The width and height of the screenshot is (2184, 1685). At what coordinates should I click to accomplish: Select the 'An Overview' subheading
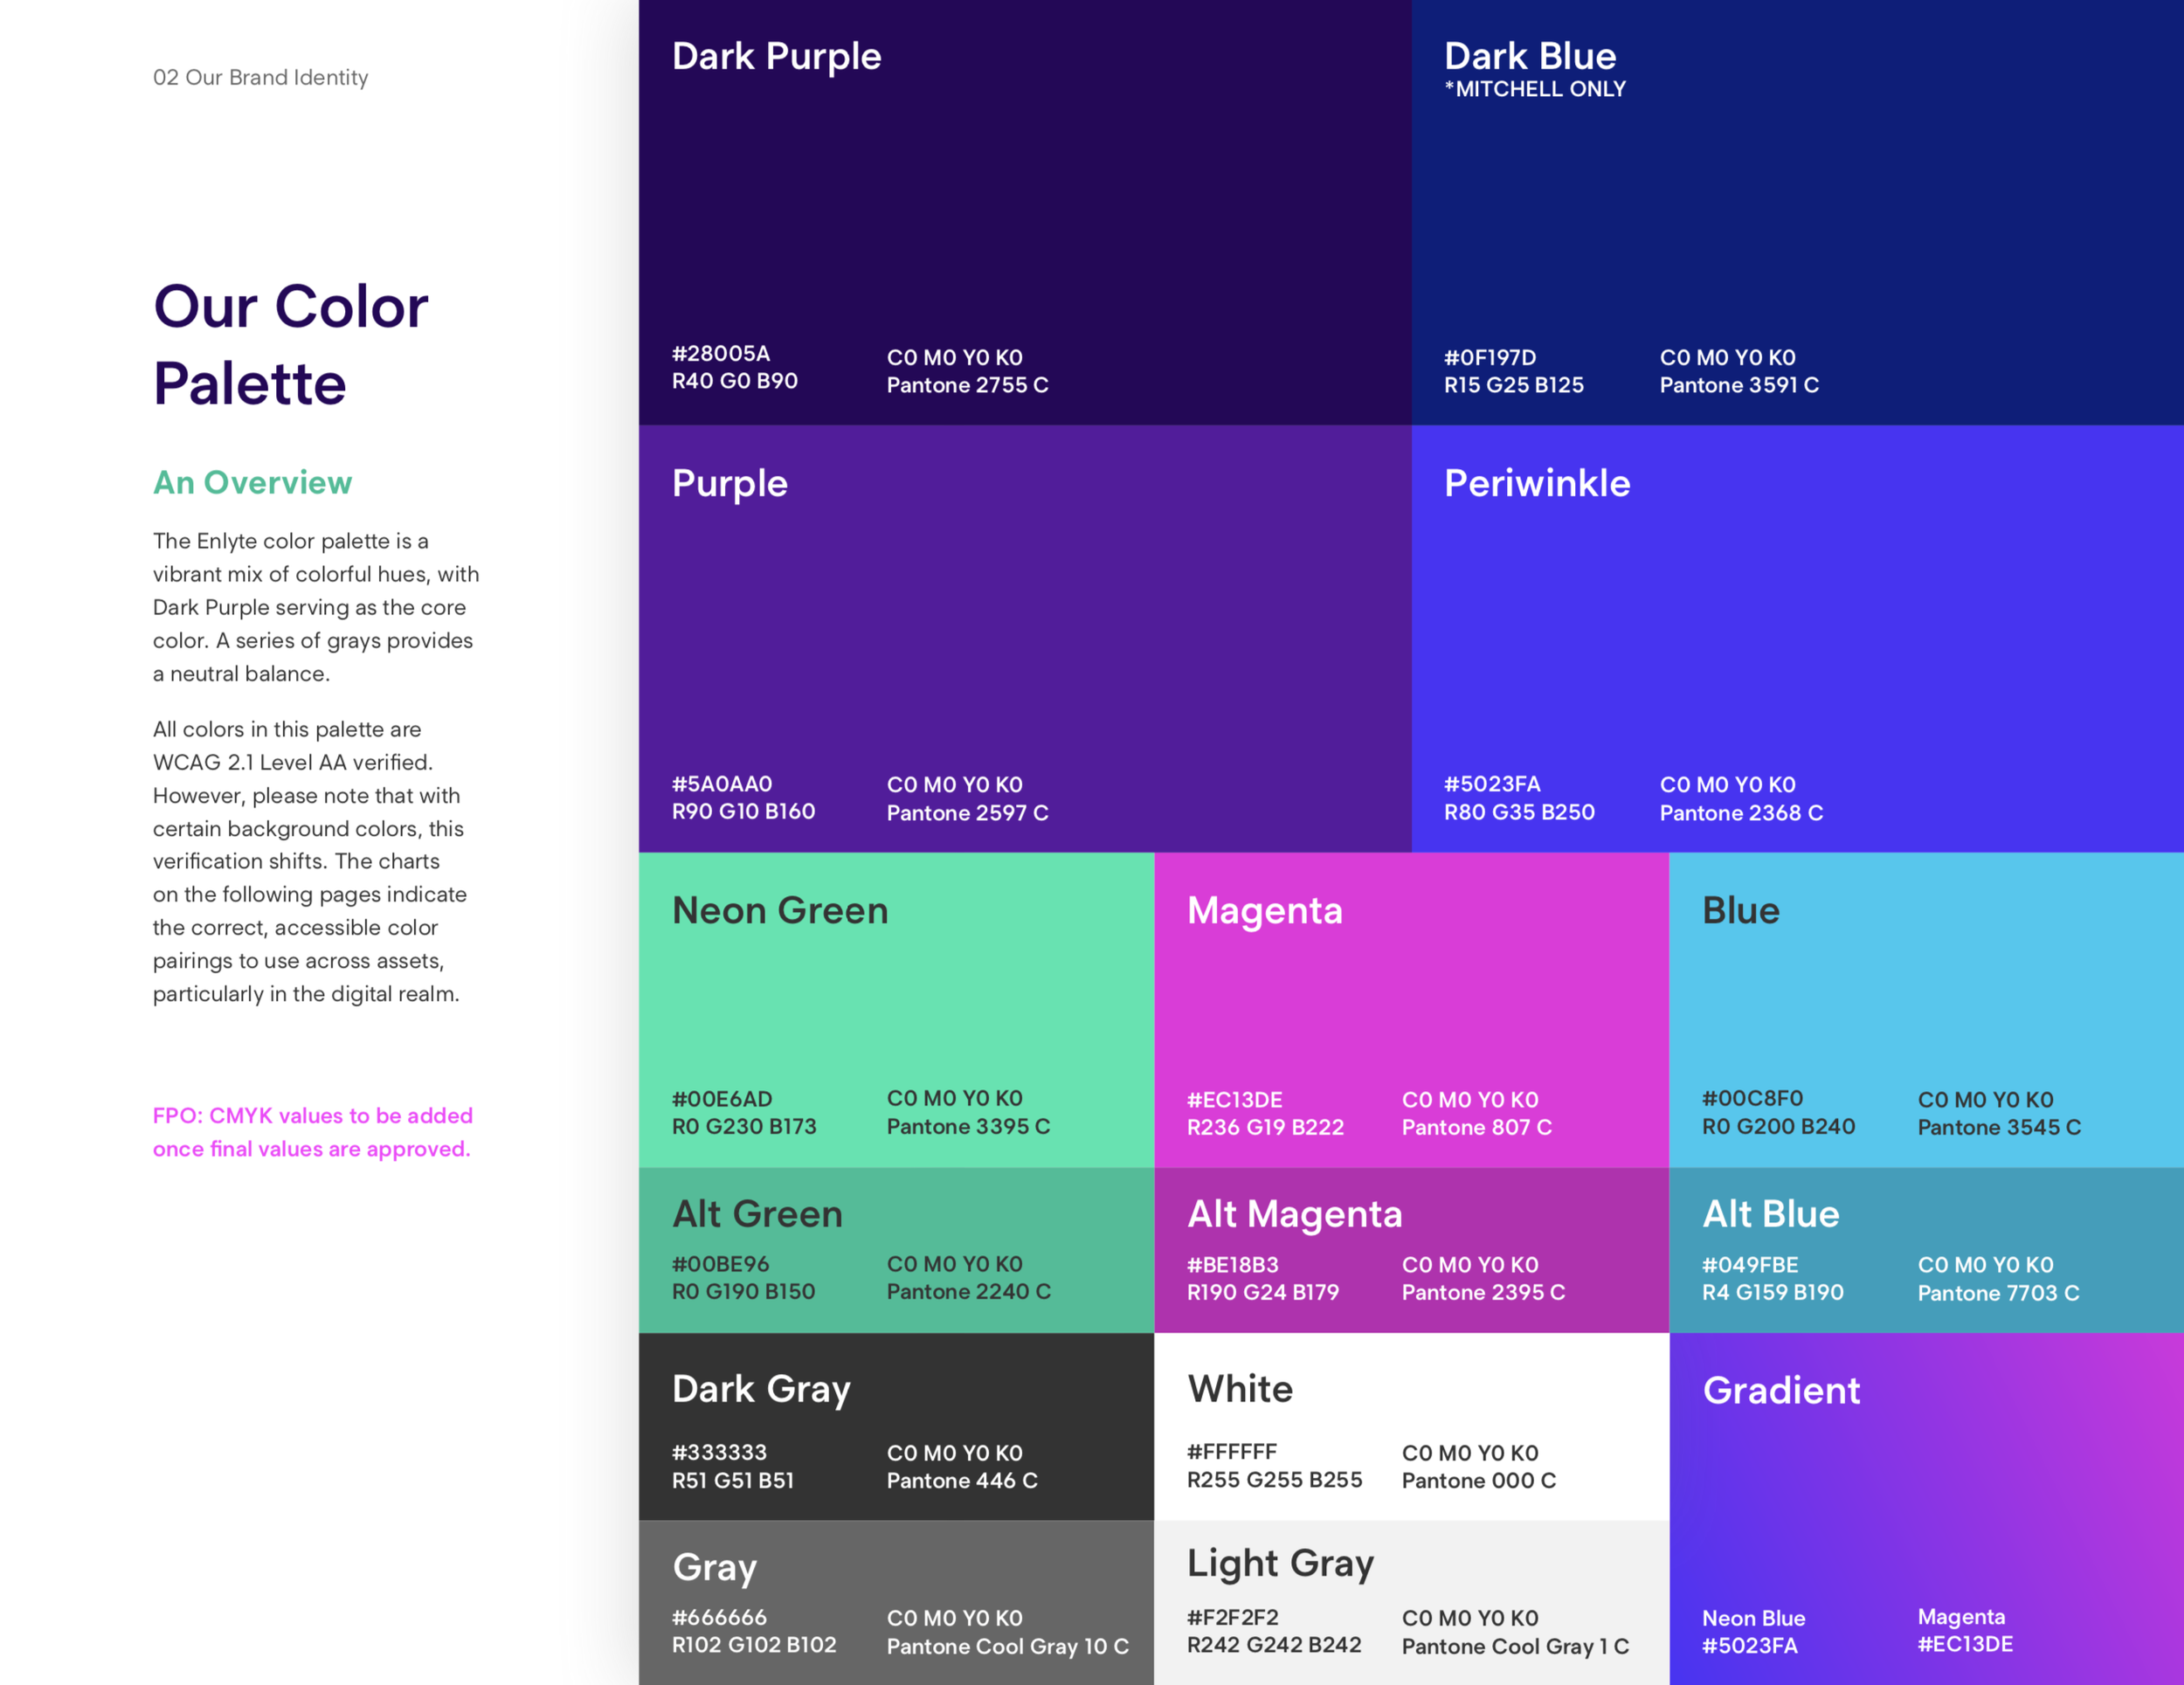(x=252, y=482)
